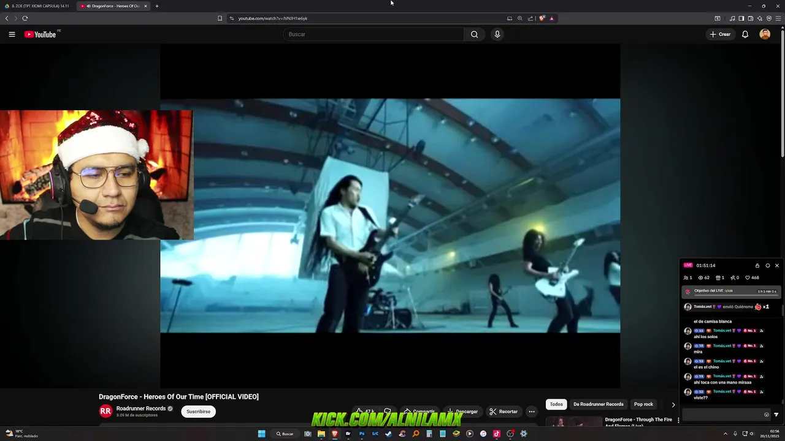Screen dimensions: 785x441
Task: Expand live chat with down-arrow icon
Action: [x=776, y=415]
